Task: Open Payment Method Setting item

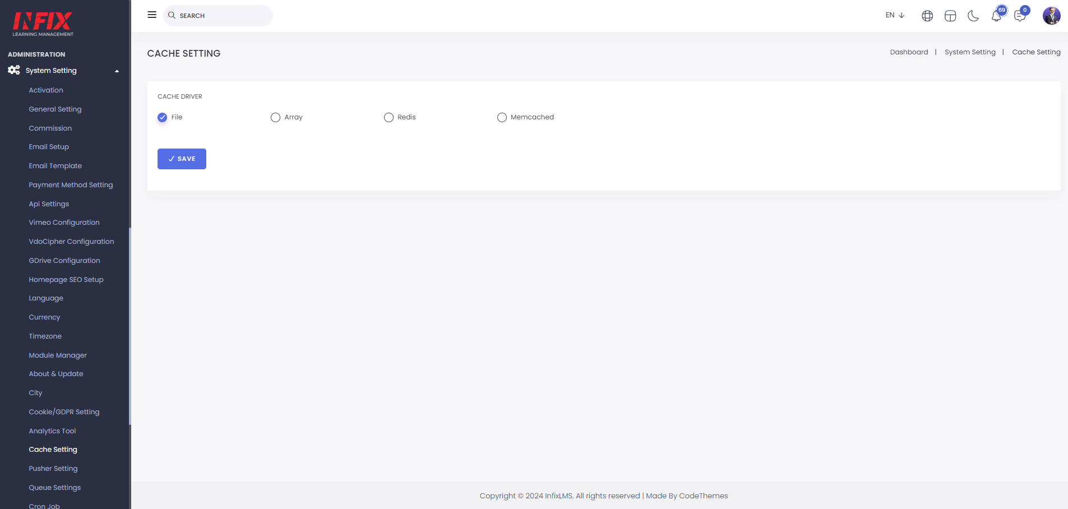Action: [71, 185]
